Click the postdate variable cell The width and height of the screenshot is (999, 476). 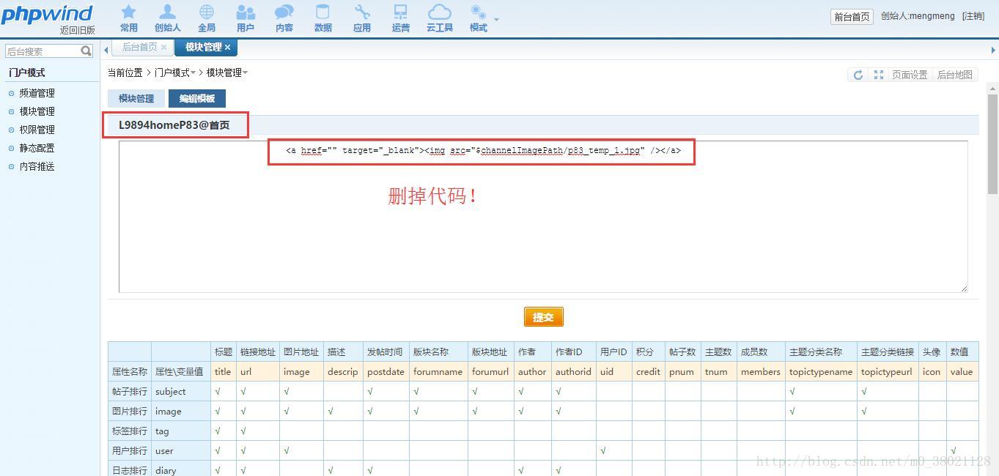(386, 372)
